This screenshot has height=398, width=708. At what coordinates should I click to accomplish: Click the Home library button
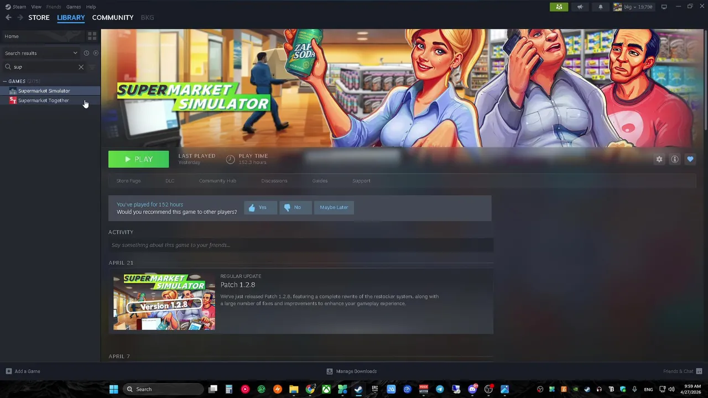pyautogui.click(x=42, y=36)
